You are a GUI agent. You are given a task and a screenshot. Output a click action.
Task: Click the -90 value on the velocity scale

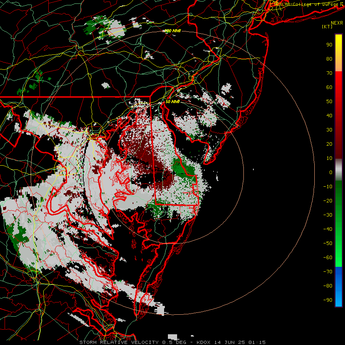pos(328,300)
